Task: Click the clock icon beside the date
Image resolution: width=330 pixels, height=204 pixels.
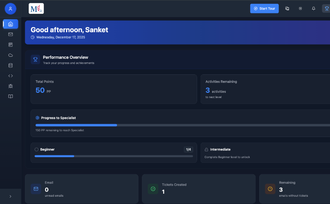Action: [x=33, y=37]
